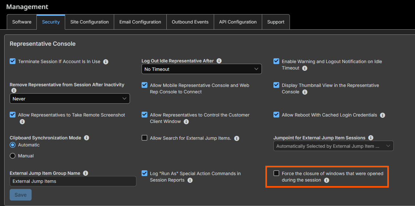Open the Jumpoint selection dropdown

[333, 146]
